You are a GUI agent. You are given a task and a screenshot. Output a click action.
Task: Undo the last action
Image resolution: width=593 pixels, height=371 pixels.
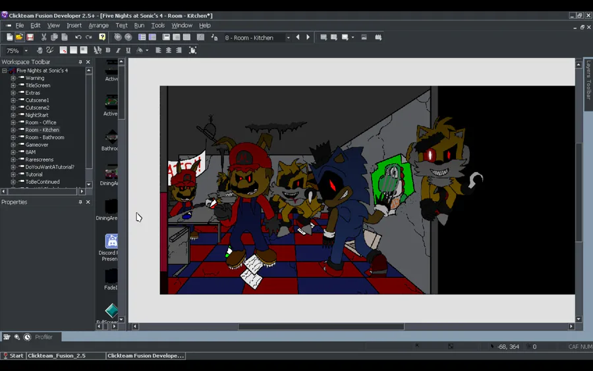pyautogui.click(x=78, y=37)
